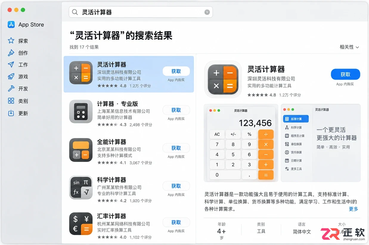The height and width of the screenshot is (245, 369).
Task: Click the 科学计算器 title text
Action: tap(112, 180)
